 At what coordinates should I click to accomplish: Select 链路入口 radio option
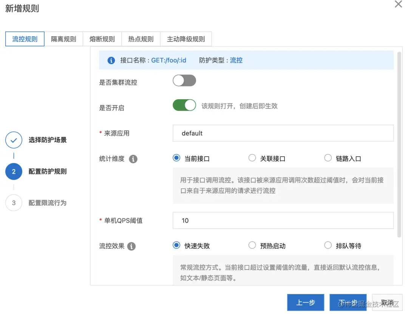click(x=328, y=158)
